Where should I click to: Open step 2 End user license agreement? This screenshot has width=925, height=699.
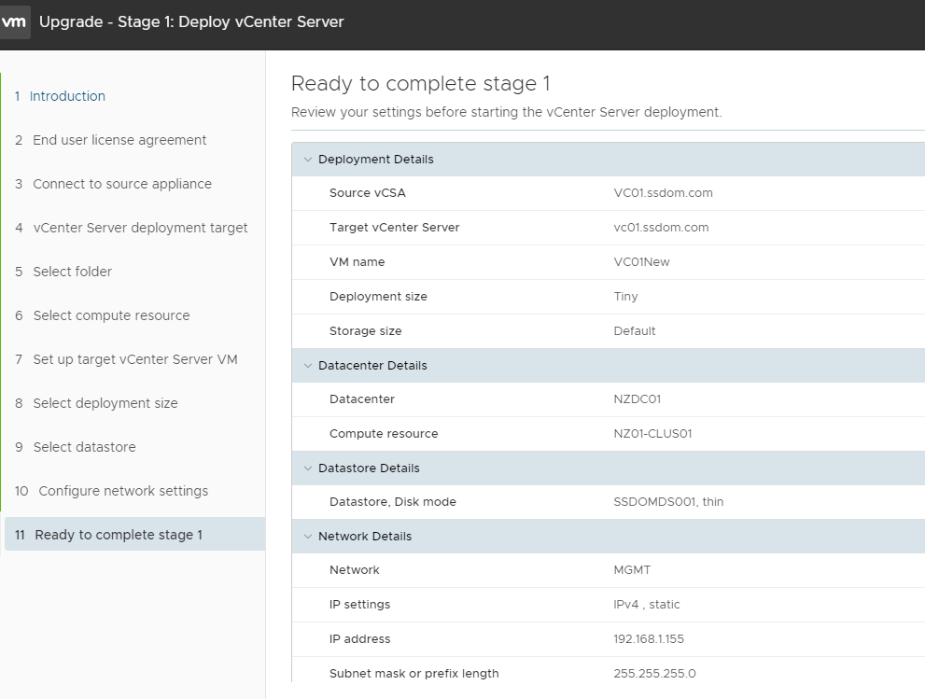(111, 140)
